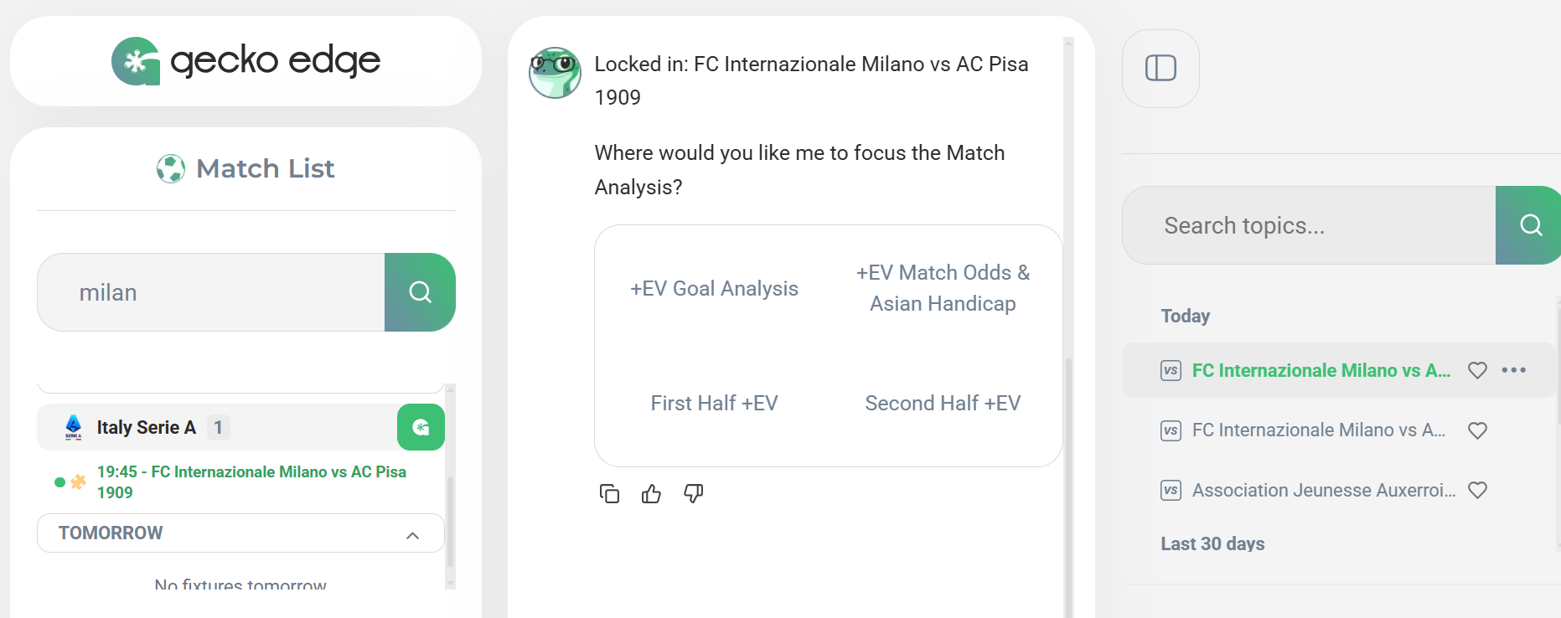1561x618 pixels.
Task: Click the Search topics input field
Action: pos(1309,225)
